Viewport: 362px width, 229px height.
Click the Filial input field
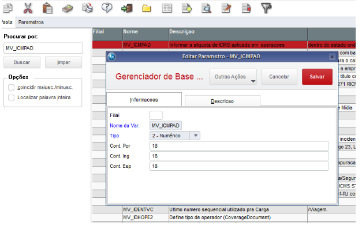click(156, 115)
